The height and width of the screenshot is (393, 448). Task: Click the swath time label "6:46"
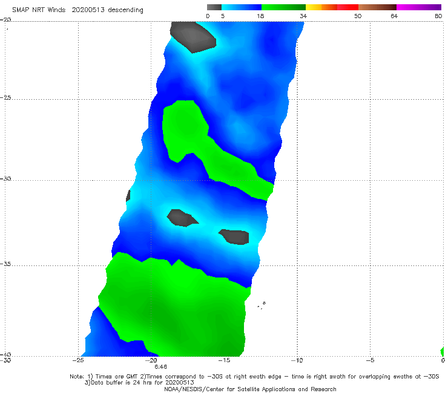click(160, 367)
